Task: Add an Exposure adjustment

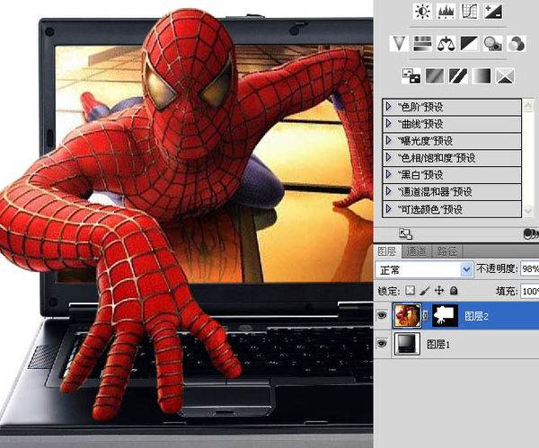Action: (492, 12)
